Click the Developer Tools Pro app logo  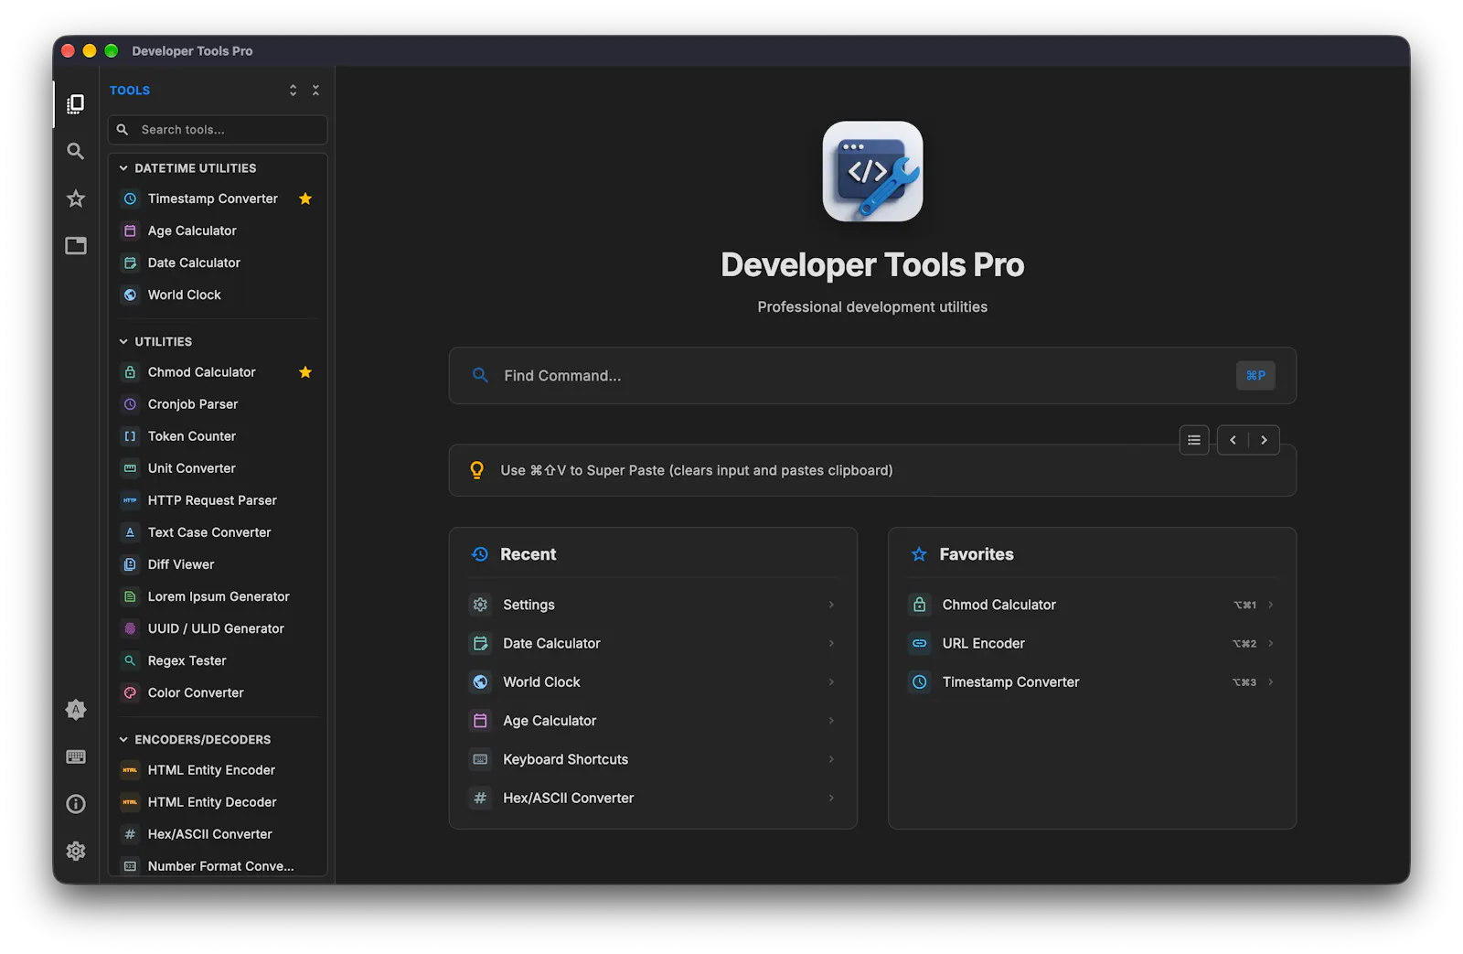click(872, 171)
